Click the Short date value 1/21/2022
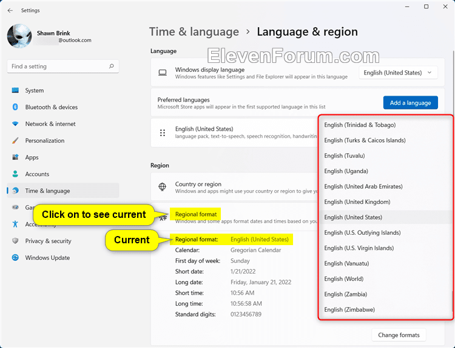455x348 pixels. tap(243, 272)
